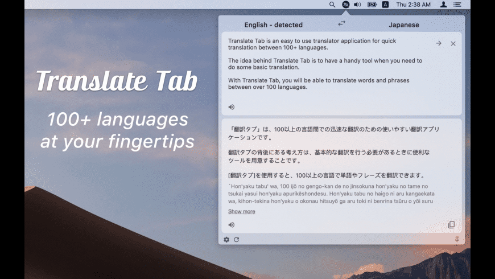Click the paragraph starting 'The idea behind Translate Tab'

point(325,64)
